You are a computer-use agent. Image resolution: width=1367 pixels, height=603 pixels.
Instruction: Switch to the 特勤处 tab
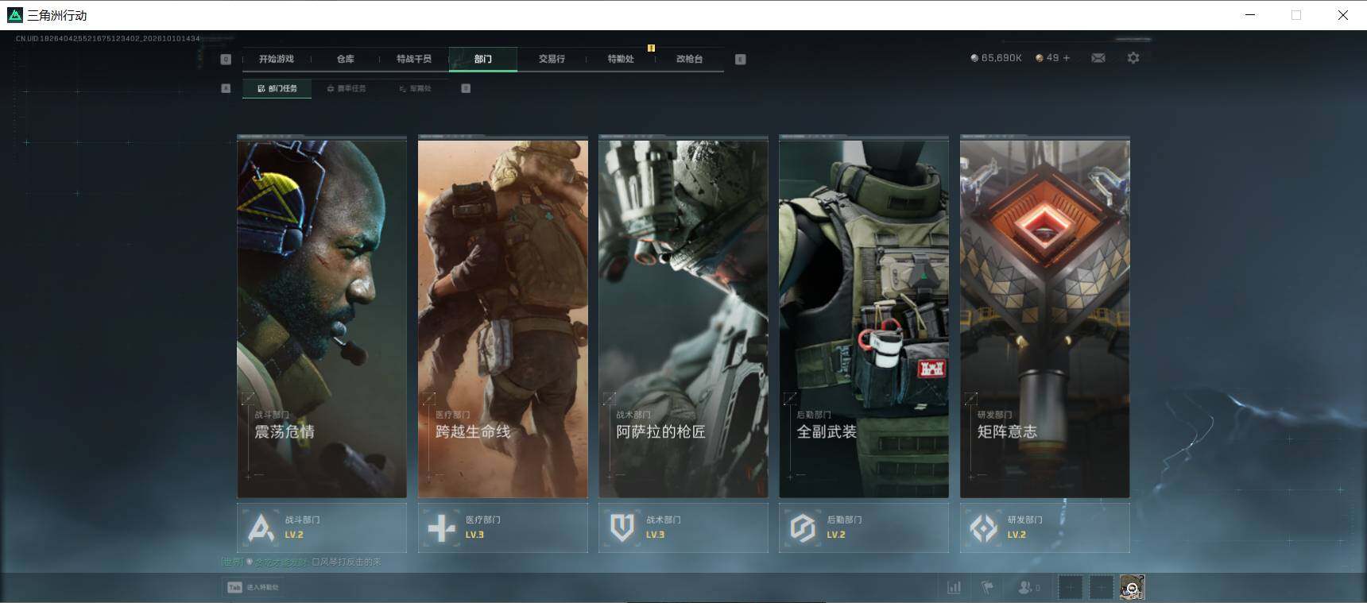(x=621, y=59)
